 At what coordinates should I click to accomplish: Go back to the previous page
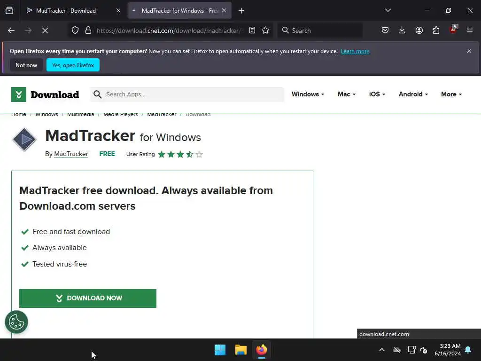pyautogui.click(x=11, y=31)
